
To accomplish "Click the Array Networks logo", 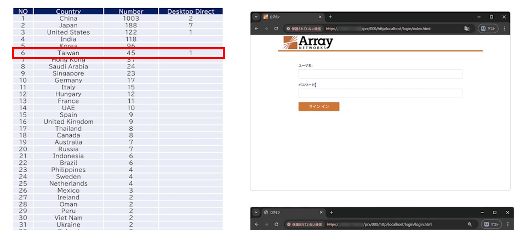I will (308, 43).
